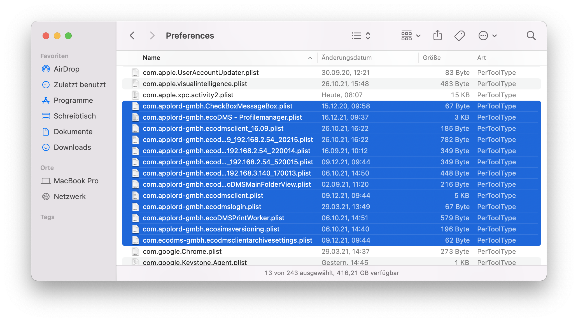Click the Tags toolbar icon

coord(459,35)
